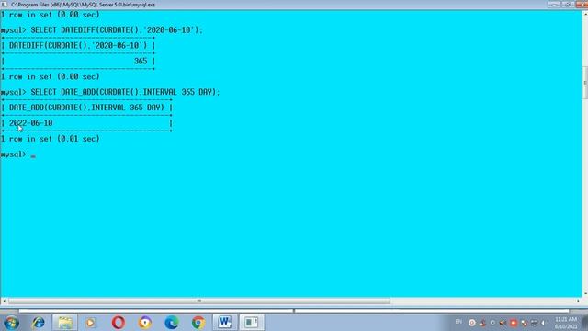Switch to Microsoft Word in the taskbar
588x331 pixels.
(x=225, y=323)
